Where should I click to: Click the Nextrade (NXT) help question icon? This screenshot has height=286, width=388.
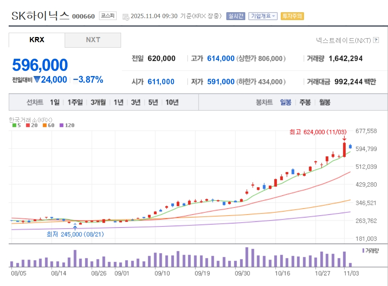(376, 40)
